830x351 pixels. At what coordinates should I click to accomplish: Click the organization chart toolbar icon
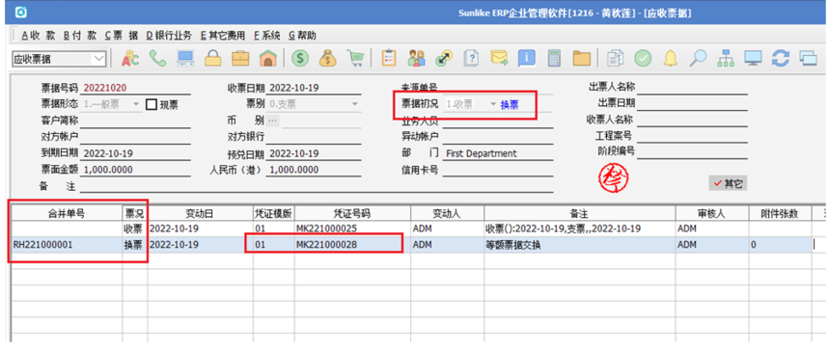click(726, 58)
